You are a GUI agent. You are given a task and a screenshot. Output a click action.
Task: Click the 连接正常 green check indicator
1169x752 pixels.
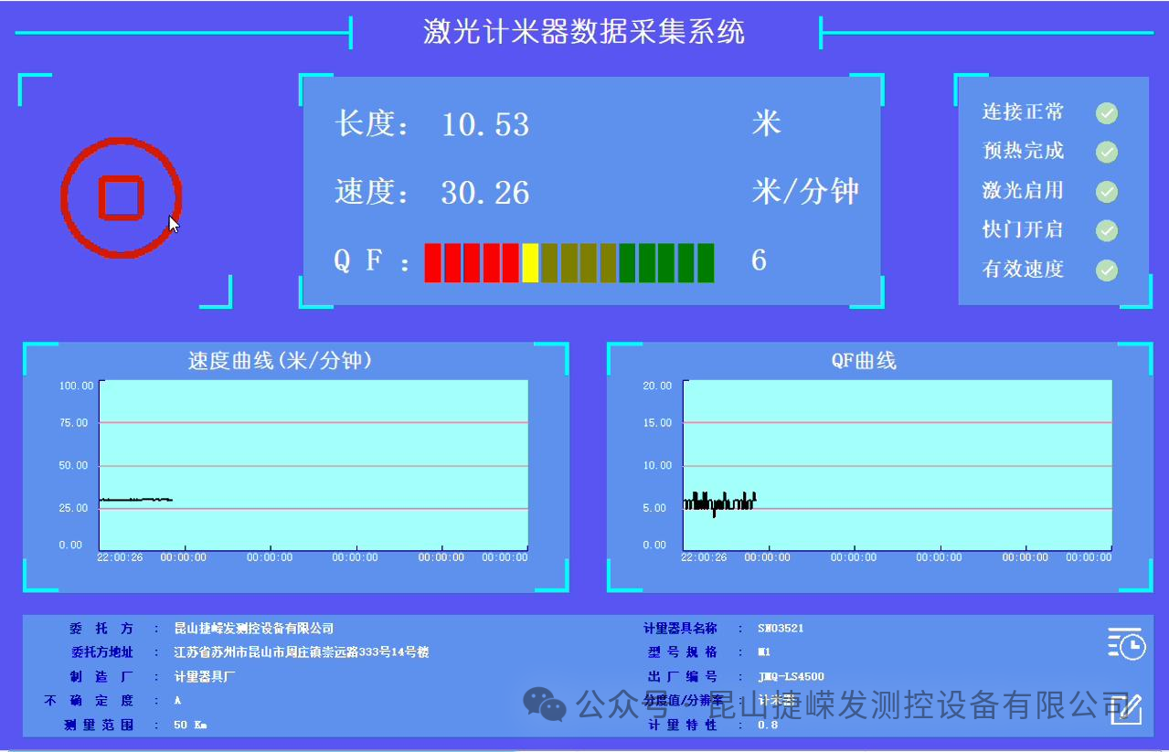tap(1107, 113)
